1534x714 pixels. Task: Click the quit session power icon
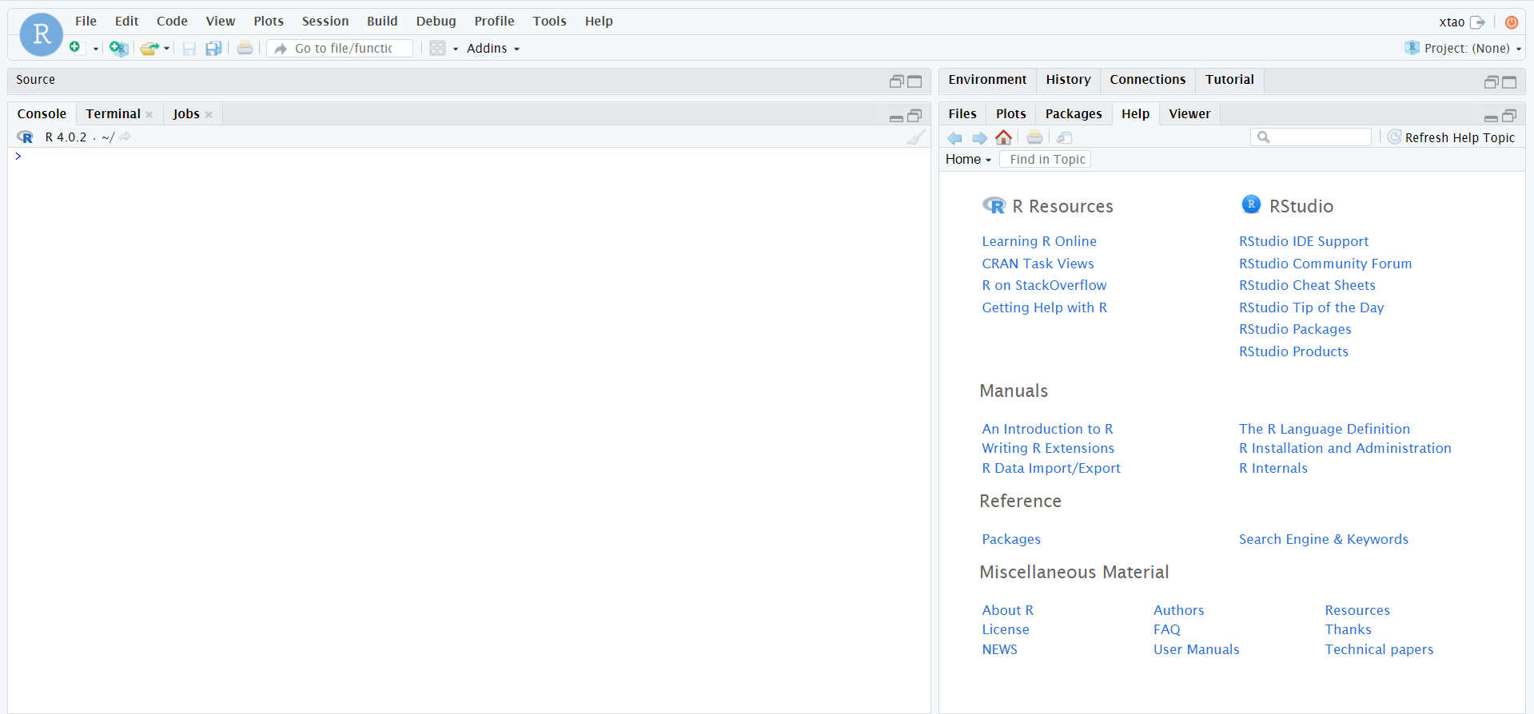tap(1511, 22)
